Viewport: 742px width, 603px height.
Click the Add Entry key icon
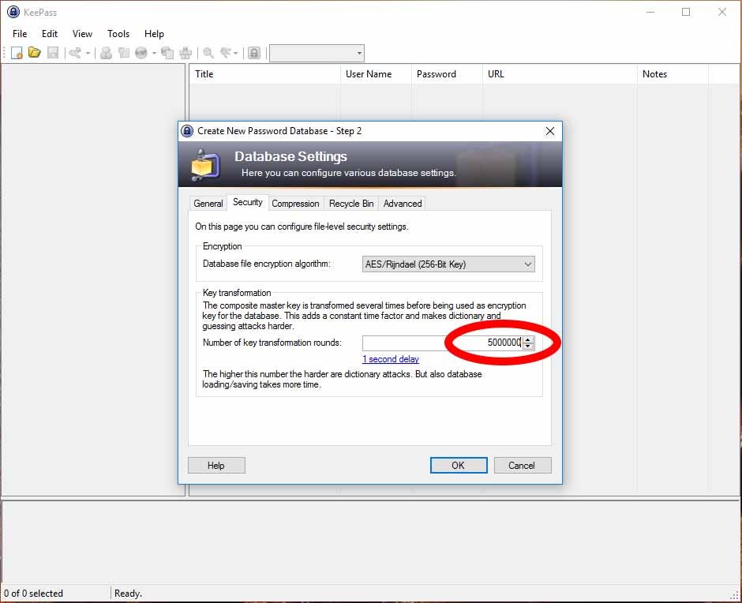pos(75,53)
